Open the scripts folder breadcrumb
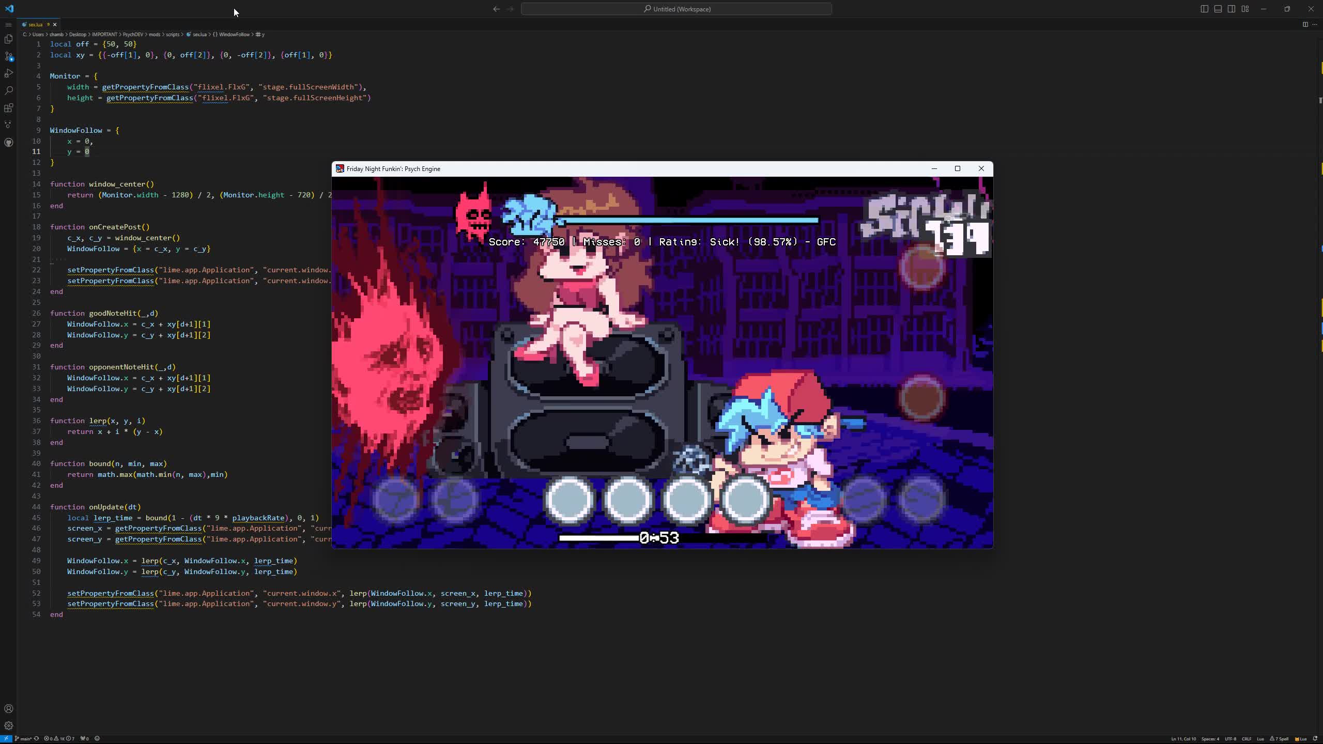Image resolution: width=1323 pixels, height=744 pixels. (172, 34)
